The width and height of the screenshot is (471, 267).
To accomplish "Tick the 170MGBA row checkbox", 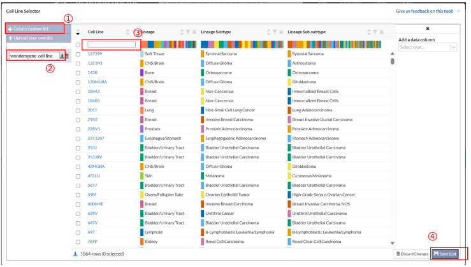I will tap(78, 82).
